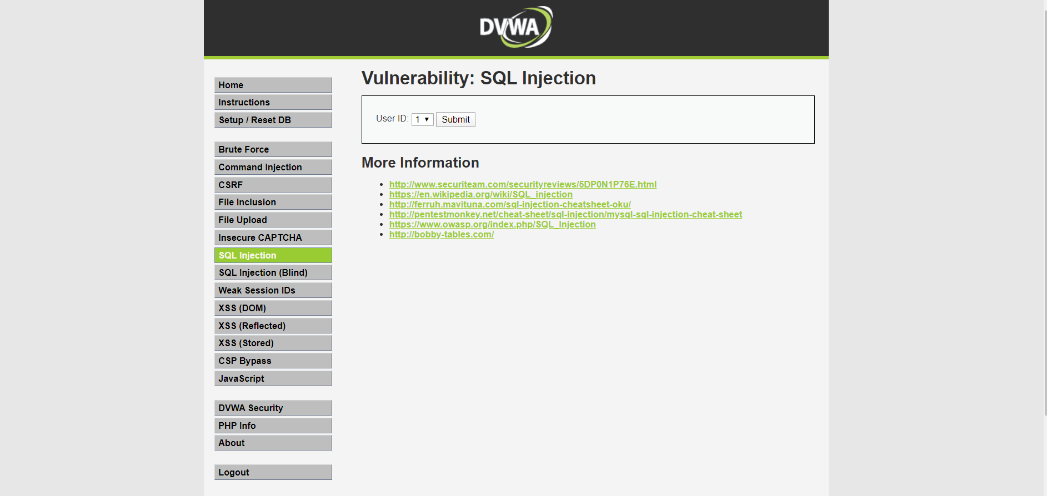Open the Insecure CAPTCHA page
The image size is (1047, 496).
click(273, 237)
